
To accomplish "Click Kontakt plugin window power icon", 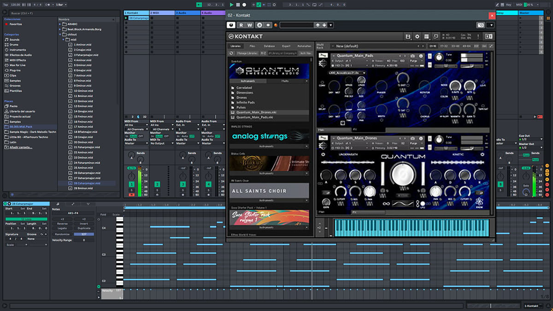I will click(231, 25).
